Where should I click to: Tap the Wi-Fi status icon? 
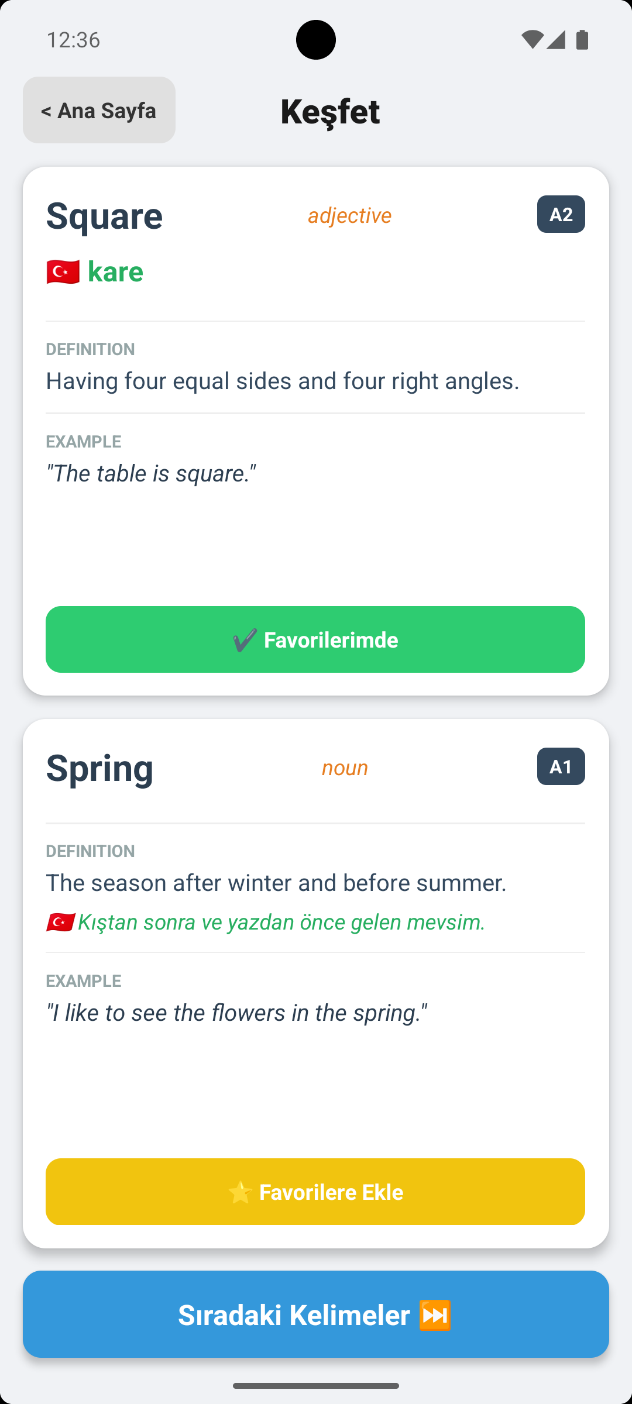point(533,39)
